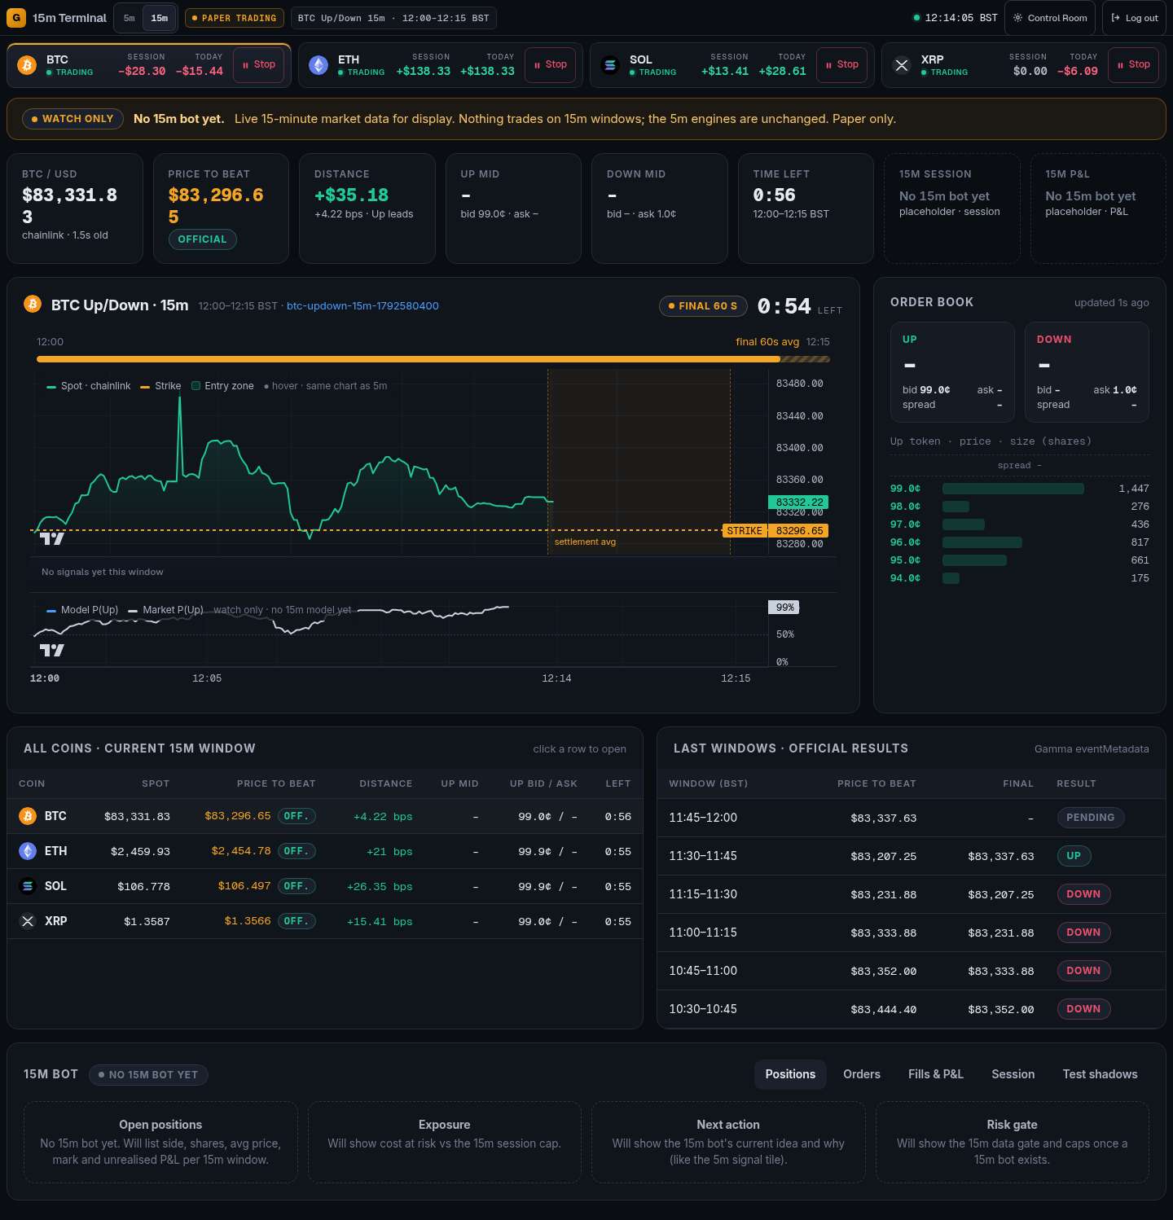Click the DOWN order book card
The height and width of the screenshot is (1220, 1173).
(1087, 372)
